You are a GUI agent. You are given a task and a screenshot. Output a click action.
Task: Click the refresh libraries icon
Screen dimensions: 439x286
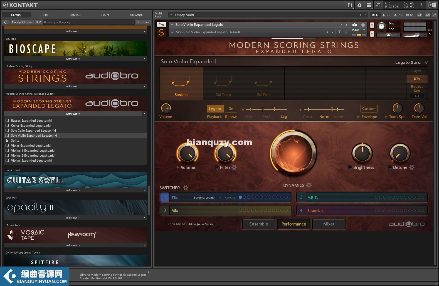pyautogui.click(x=6, y=22)
